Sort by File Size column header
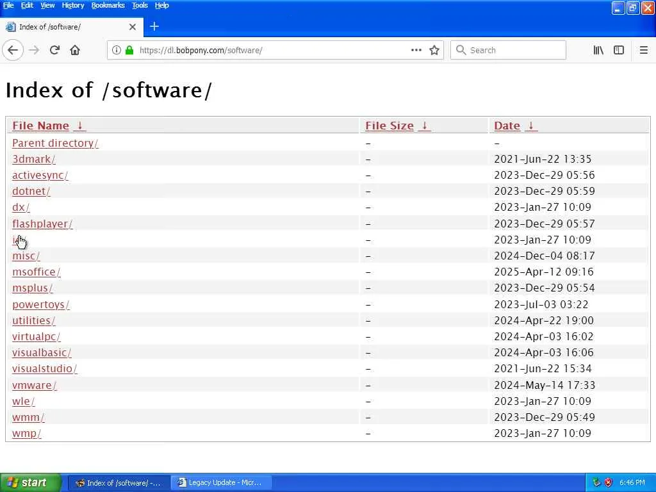This screenshot has height=492, width=656. [389, 126]
